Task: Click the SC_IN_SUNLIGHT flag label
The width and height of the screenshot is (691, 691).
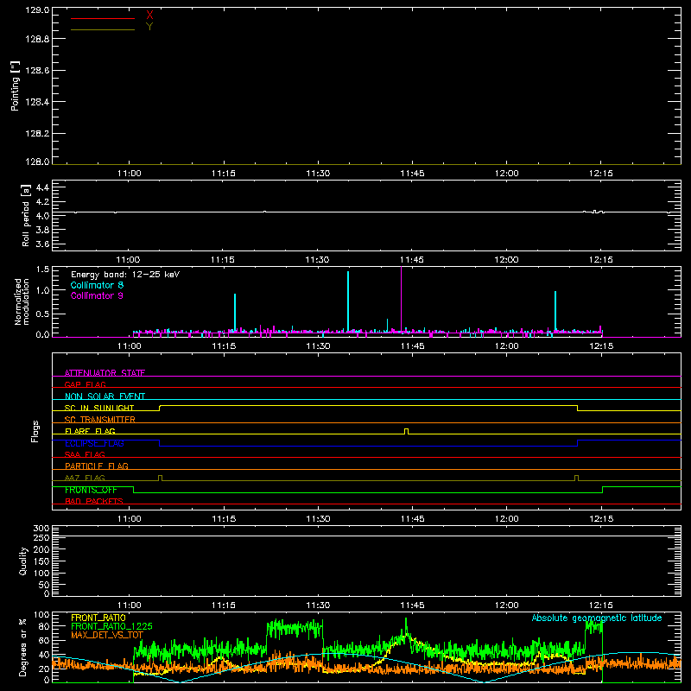Action: [99, 408]
